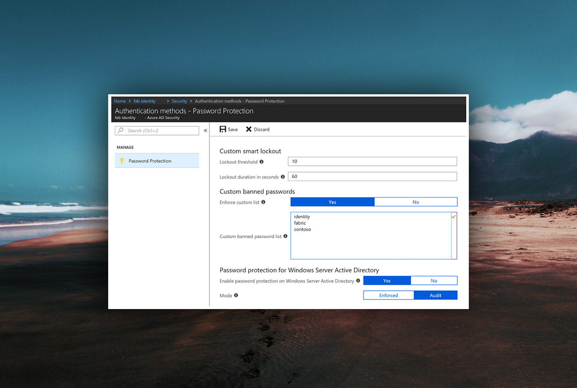The height and width of the screenshot is (388, 577).
Task: Click the key icon beside Password Protection
Action: (x=122, y=161)
